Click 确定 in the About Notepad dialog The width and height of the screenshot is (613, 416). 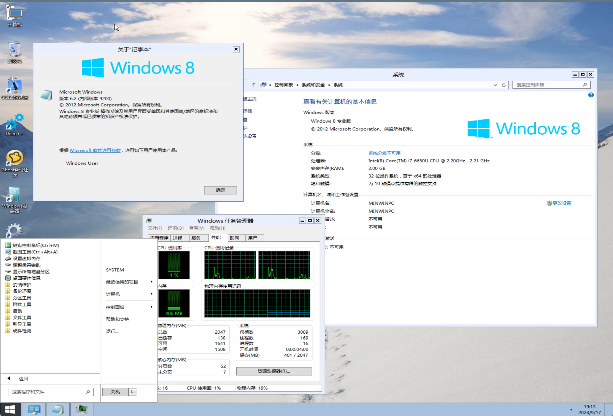220,190
